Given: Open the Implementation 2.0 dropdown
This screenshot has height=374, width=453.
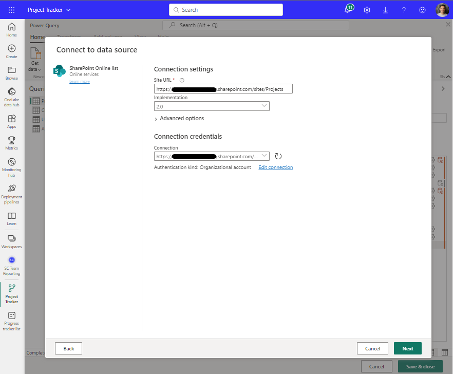Looking at the screenshot, I should (x=212, y=106).
